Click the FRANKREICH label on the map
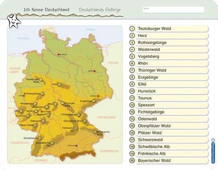The height and width of the screenshot is (170, 218). [20, 142]
